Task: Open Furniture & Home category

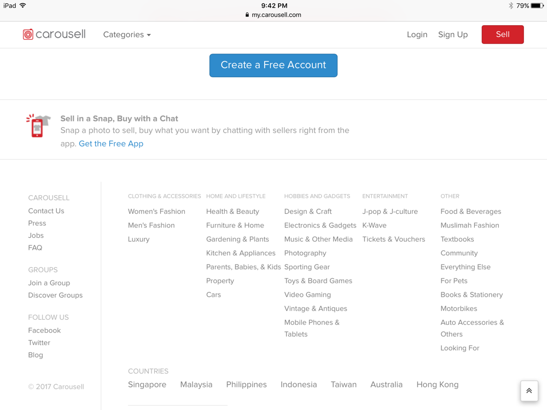Action: [235, 225]
